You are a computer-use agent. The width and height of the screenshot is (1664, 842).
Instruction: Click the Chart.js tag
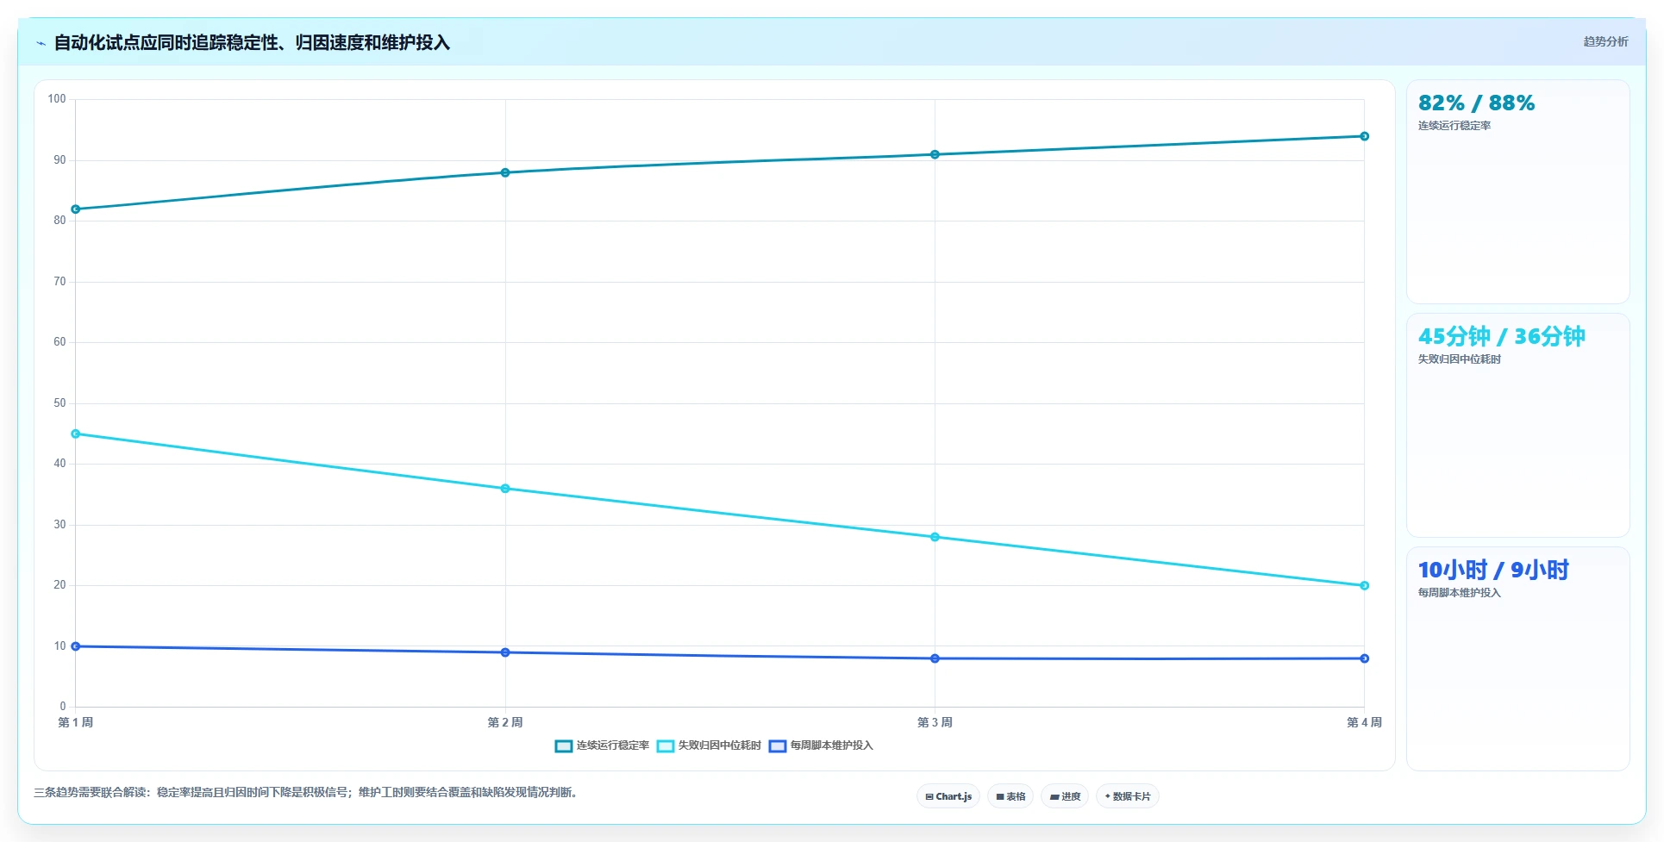(x=948, y=796)
